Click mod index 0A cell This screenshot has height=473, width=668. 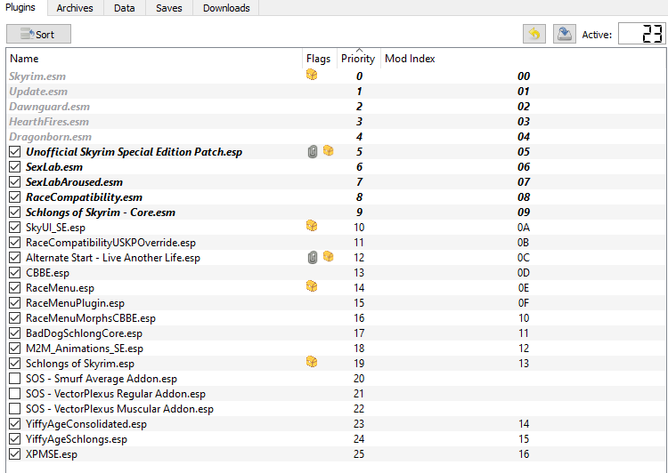[x=524, y=228]
